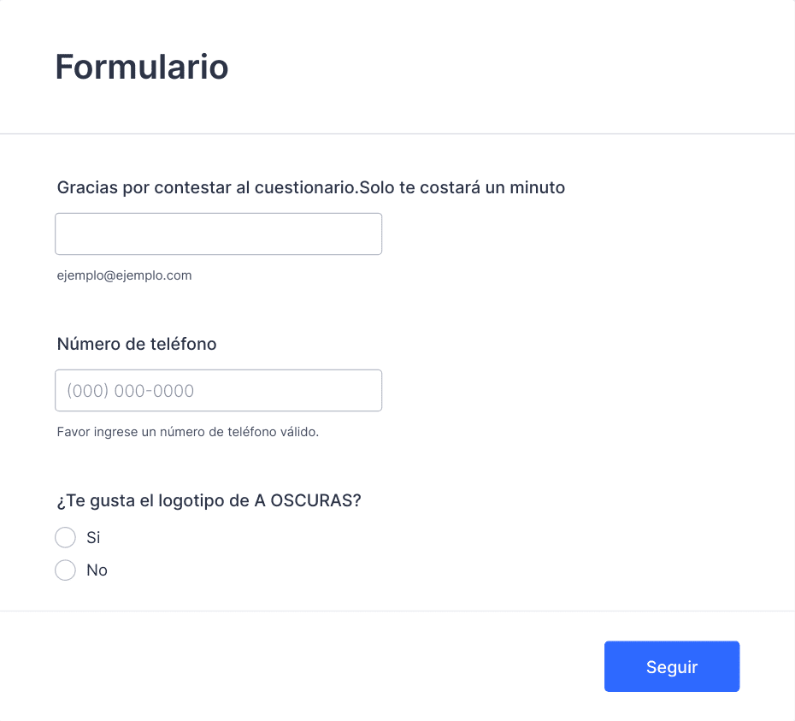Screen dimensions: 795x721
Task: Click the (000) 000-0000 placeholder text
Action: 130,391
